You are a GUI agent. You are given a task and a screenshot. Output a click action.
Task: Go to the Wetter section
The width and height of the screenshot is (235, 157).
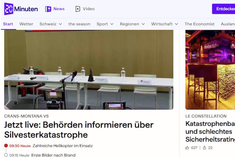26,24
